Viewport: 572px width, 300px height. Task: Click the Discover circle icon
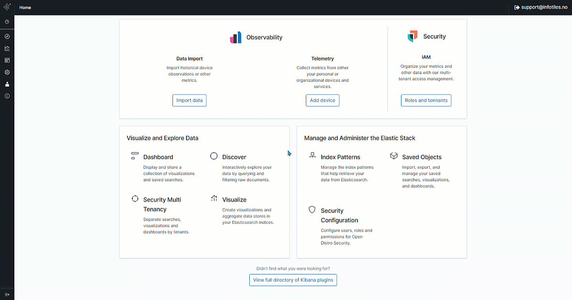click(214, 156)
